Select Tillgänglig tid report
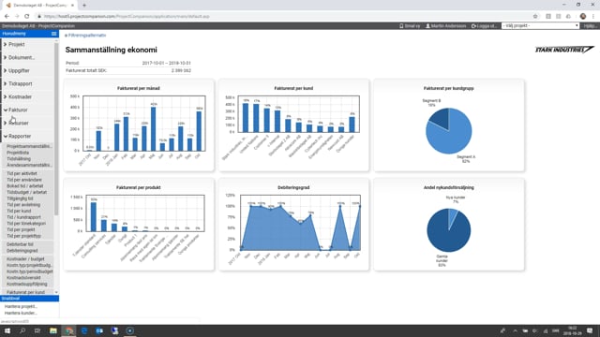This screenshot has height=337, width=600. (x=20, y=198)
